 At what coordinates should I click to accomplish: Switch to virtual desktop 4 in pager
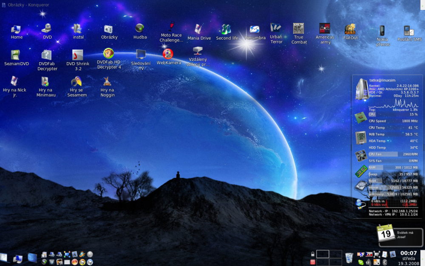point(336,262)
